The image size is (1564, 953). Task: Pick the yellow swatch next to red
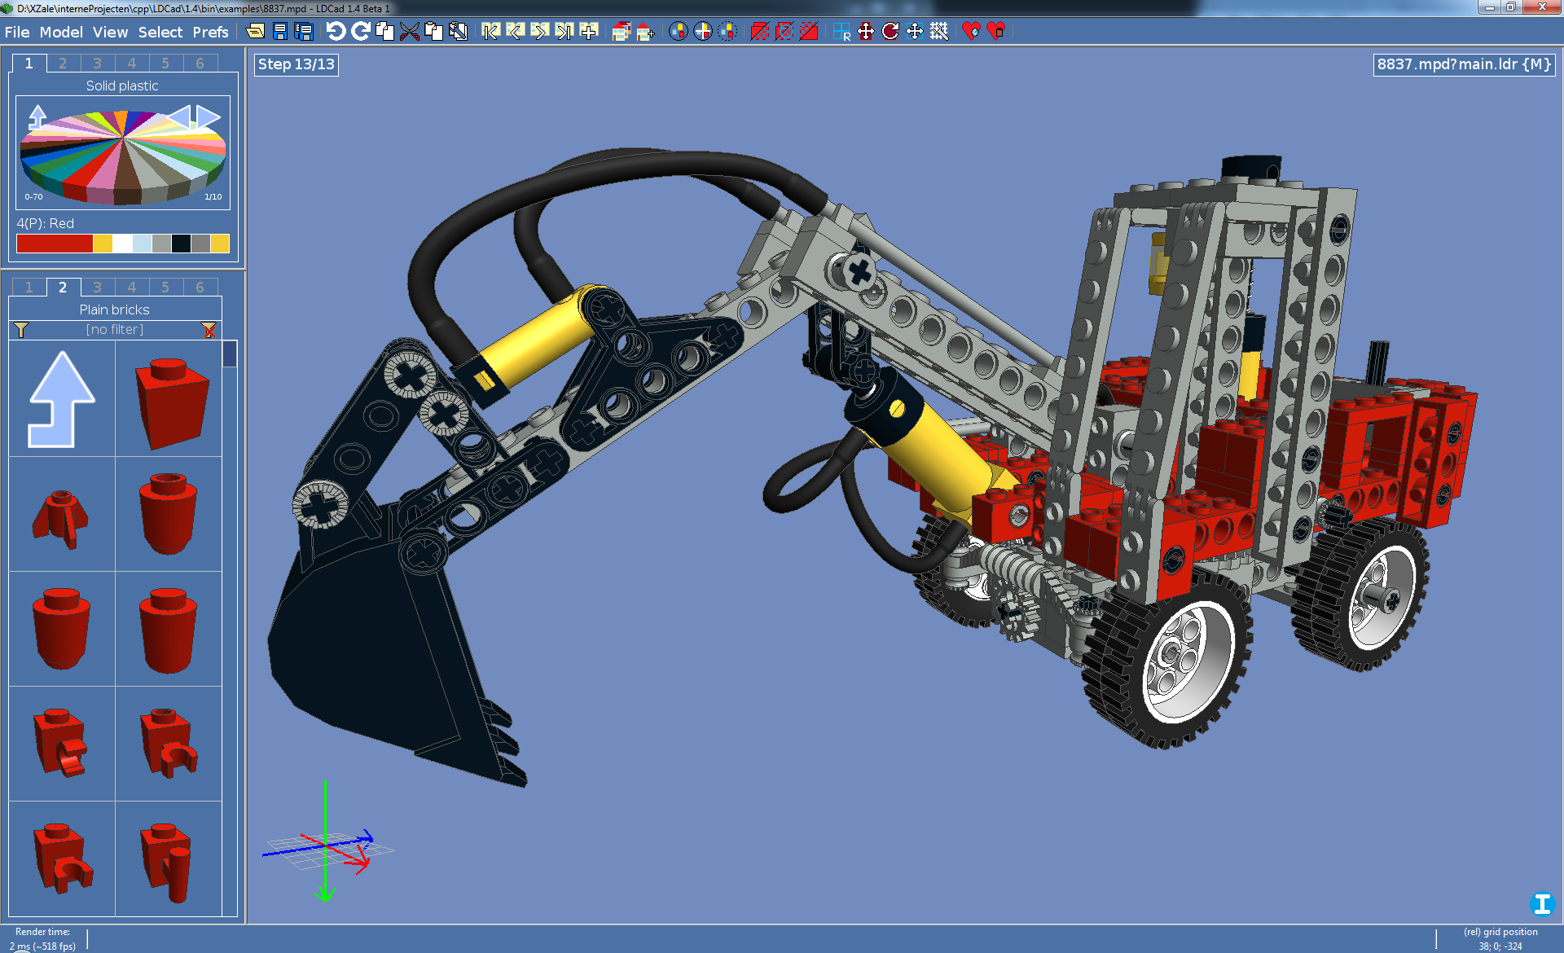pyautogui.click(x=103, y=244)
